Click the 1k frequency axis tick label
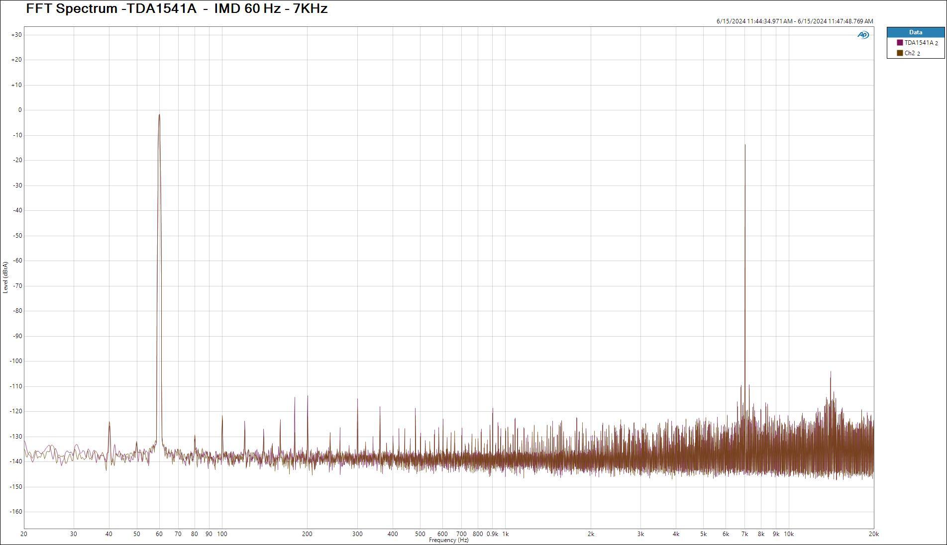Viewport: 947px width, 545px height. 506,534
